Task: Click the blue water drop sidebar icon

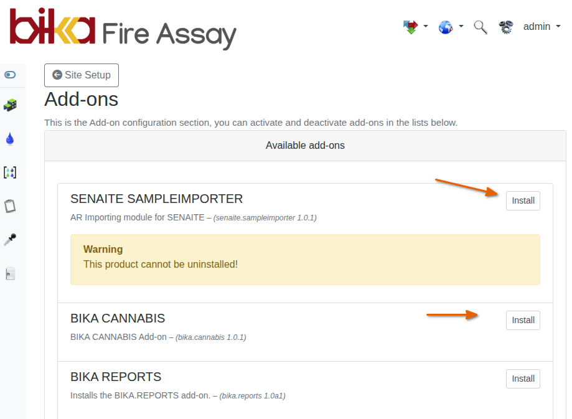Action: click(x=10, y=138)
